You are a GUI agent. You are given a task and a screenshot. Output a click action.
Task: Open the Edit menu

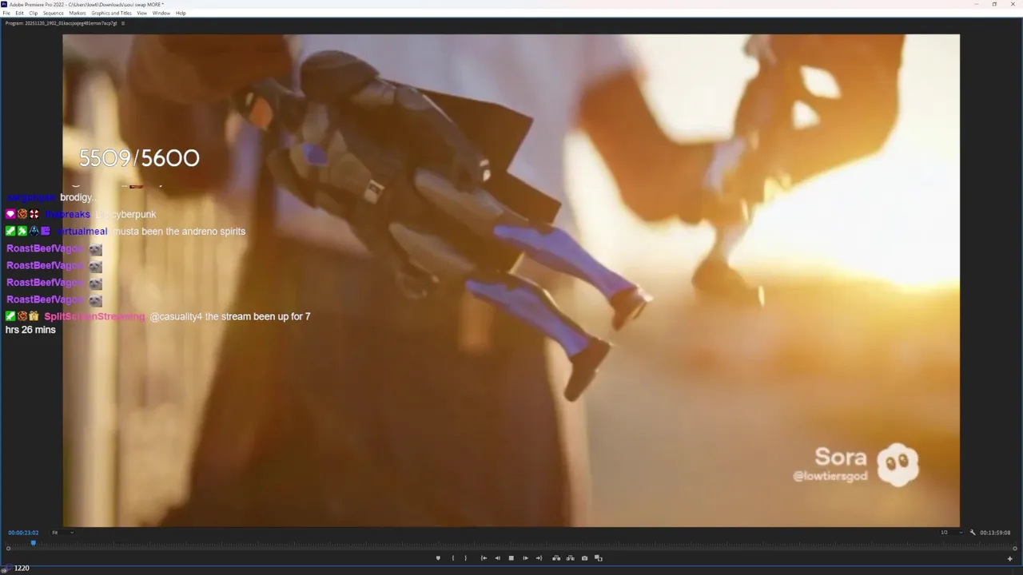pos(19,13)
